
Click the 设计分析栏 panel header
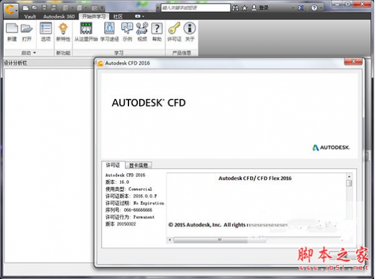48,63
